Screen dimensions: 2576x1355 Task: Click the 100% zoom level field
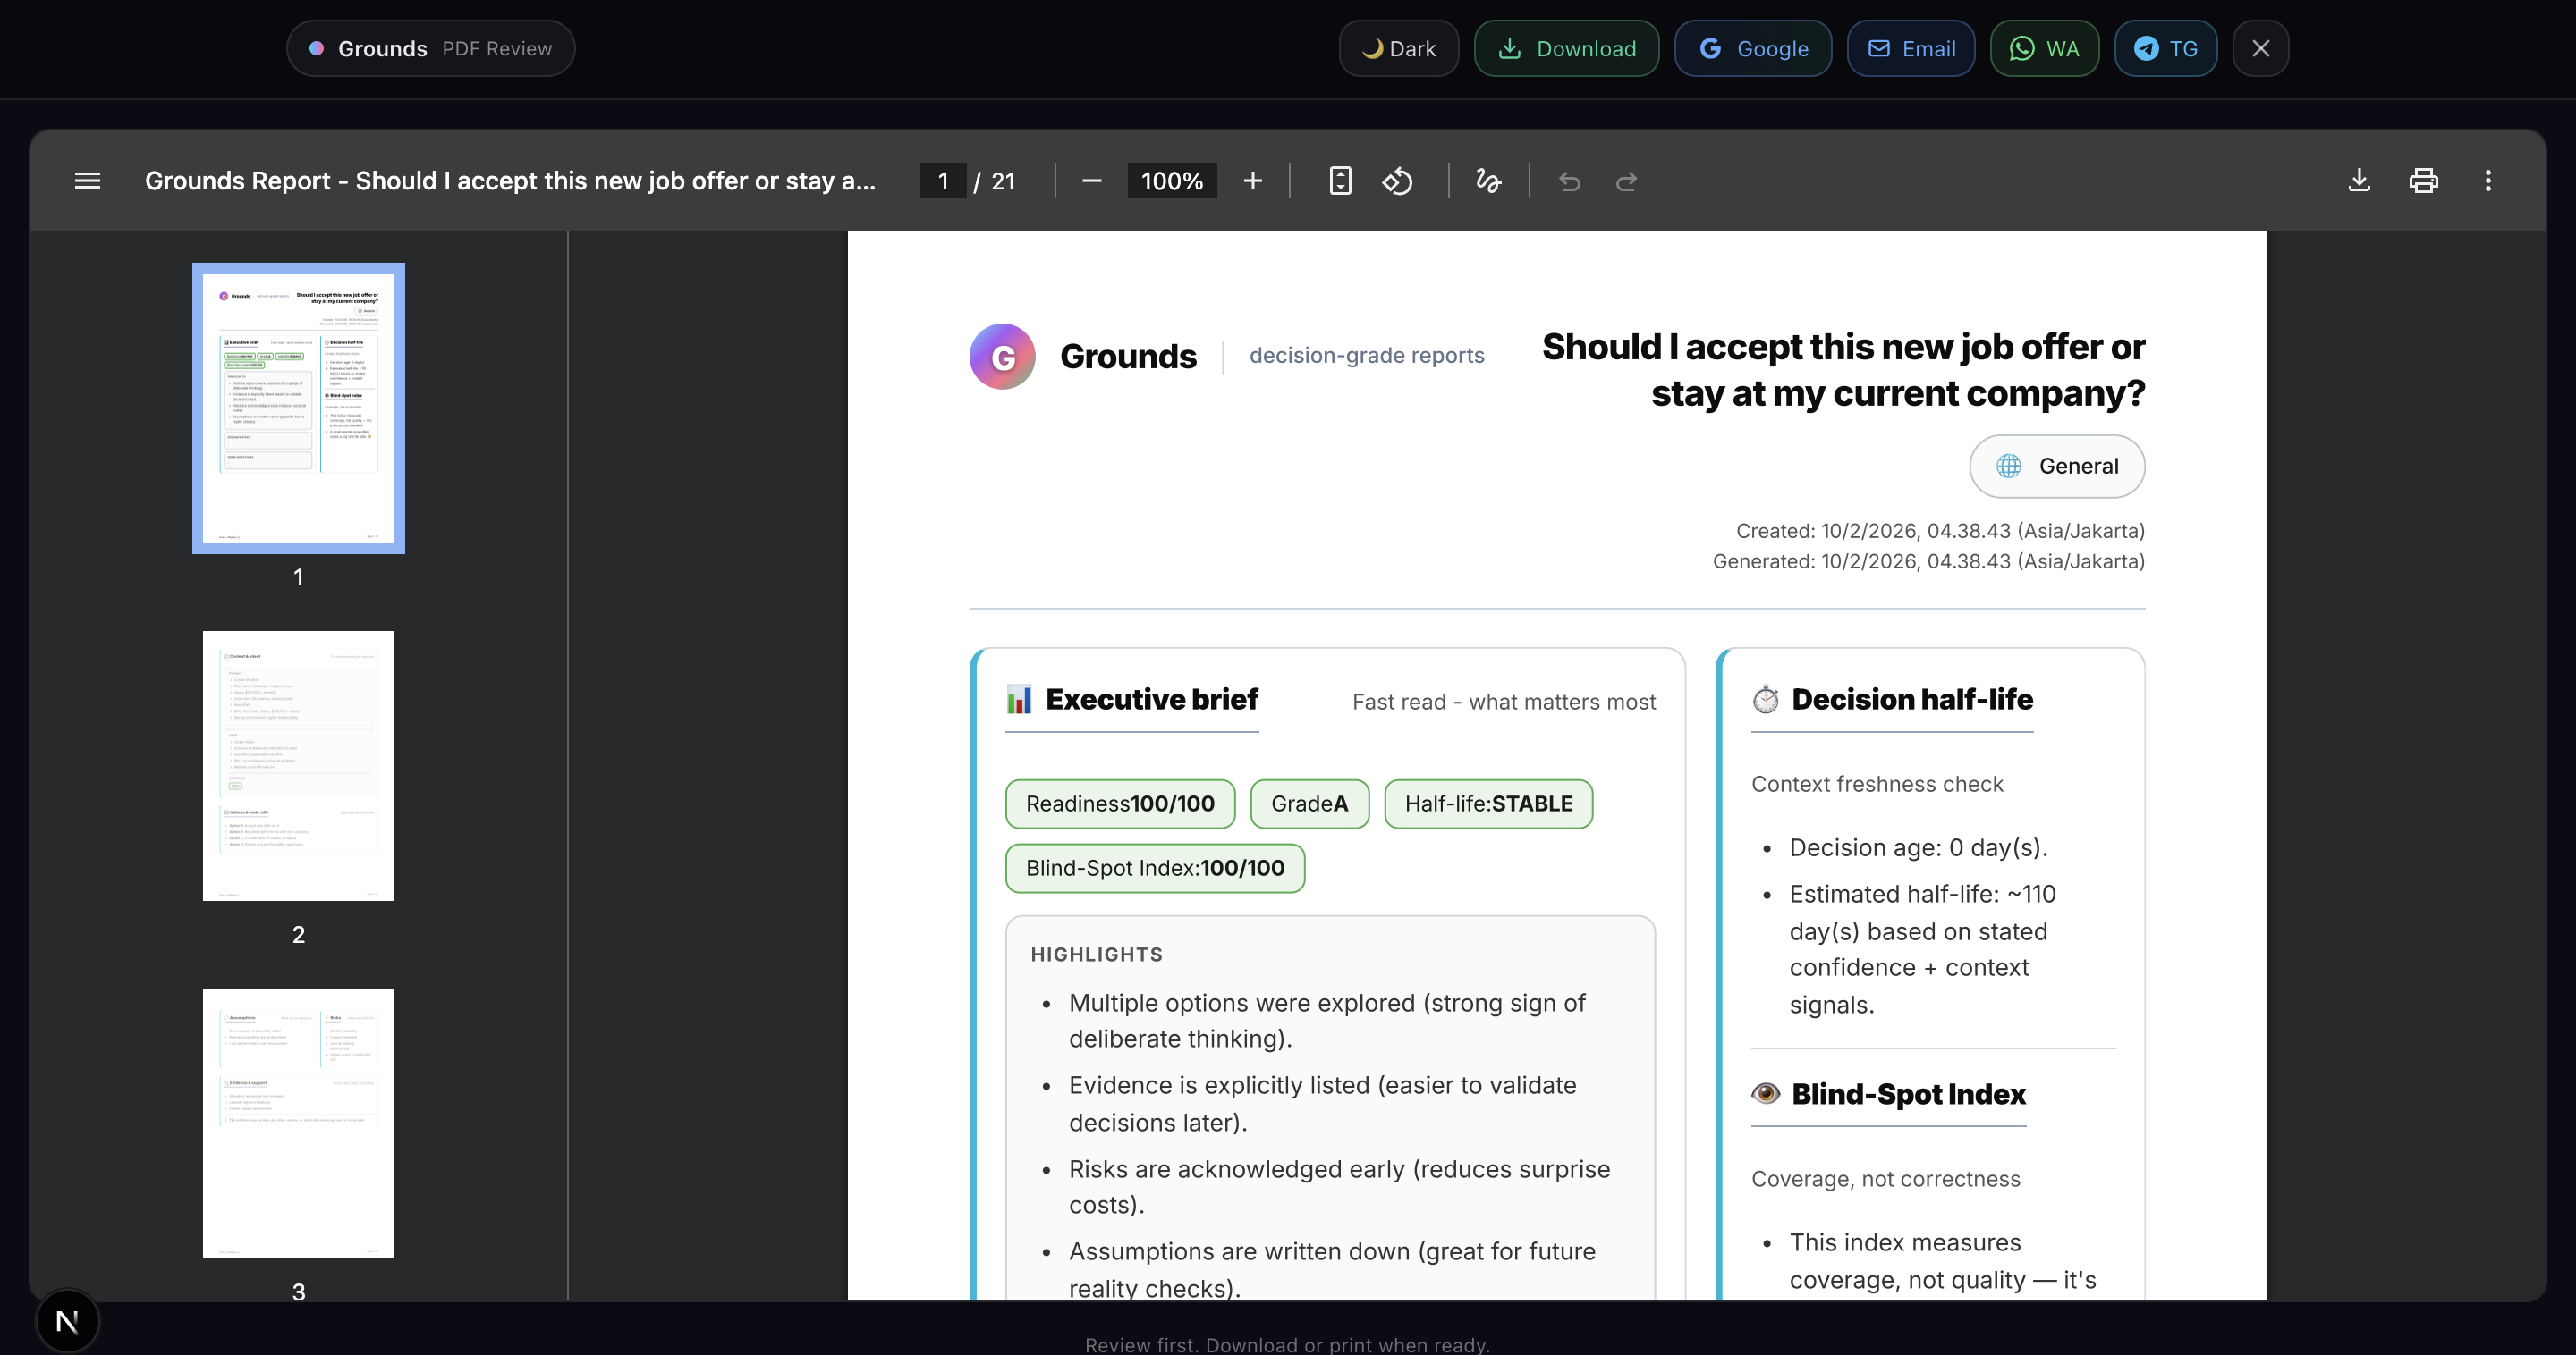click(x=1171, y=181)
